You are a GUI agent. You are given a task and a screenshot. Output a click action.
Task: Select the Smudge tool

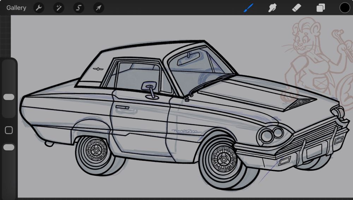tap(272, 8)
